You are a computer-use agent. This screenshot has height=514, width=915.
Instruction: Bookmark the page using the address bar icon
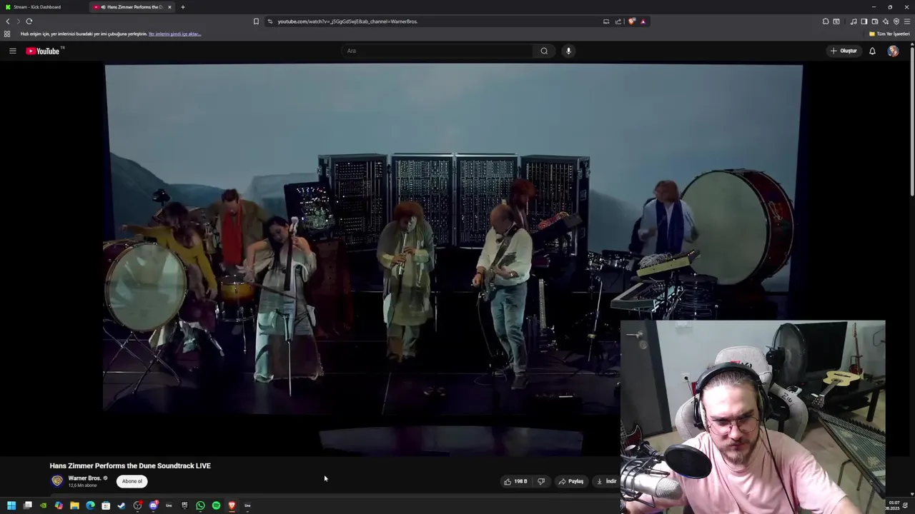point(256,21)
